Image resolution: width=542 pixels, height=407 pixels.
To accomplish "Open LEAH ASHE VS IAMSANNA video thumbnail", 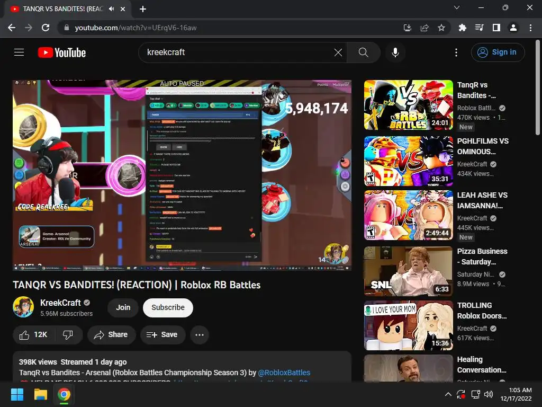I will (409, 215).
